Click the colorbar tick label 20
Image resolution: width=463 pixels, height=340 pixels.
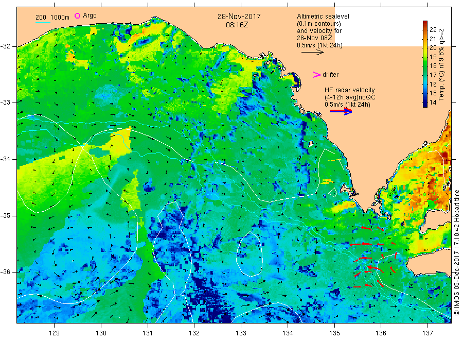[x=433, y=47]
